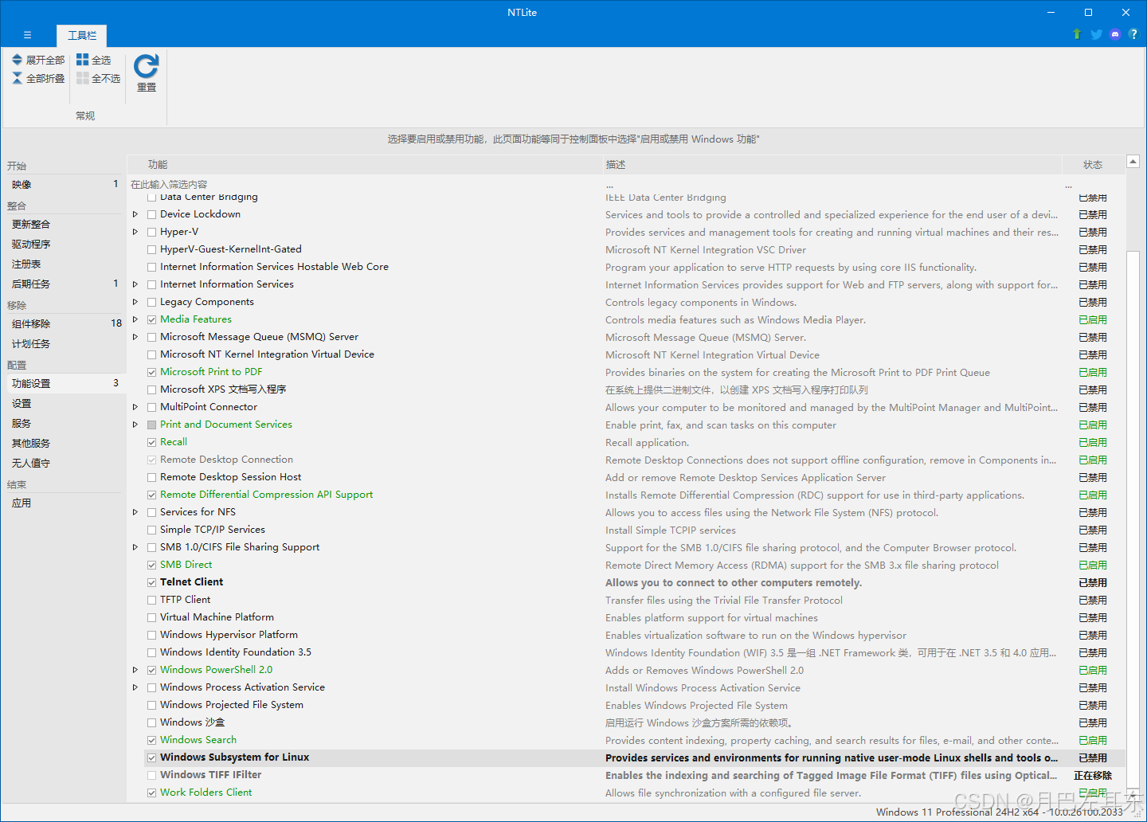Open the Twitter bird icon
This screenshot has width=1147, height=822.
coord(1096,34)
